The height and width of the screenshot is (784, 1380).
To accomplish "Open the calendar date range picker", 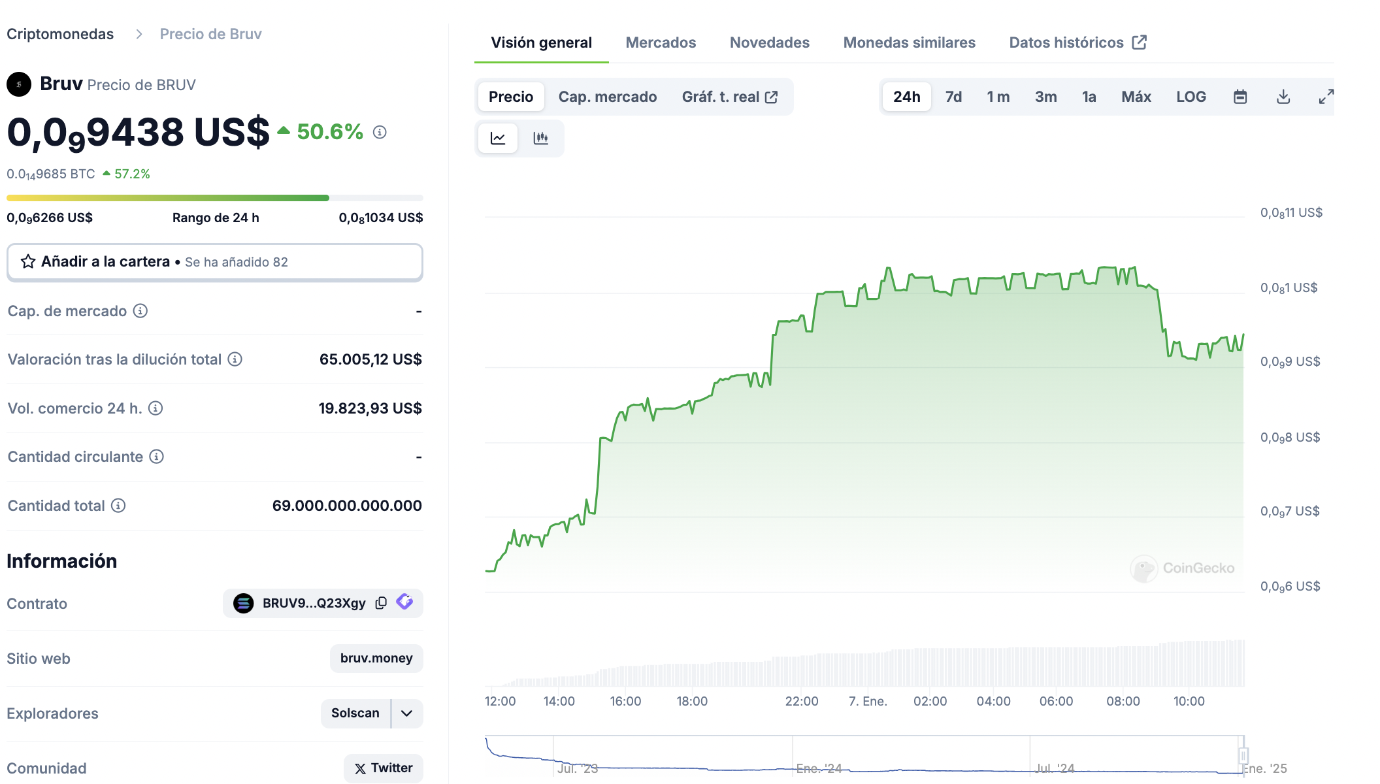I will coord(1240,97).
